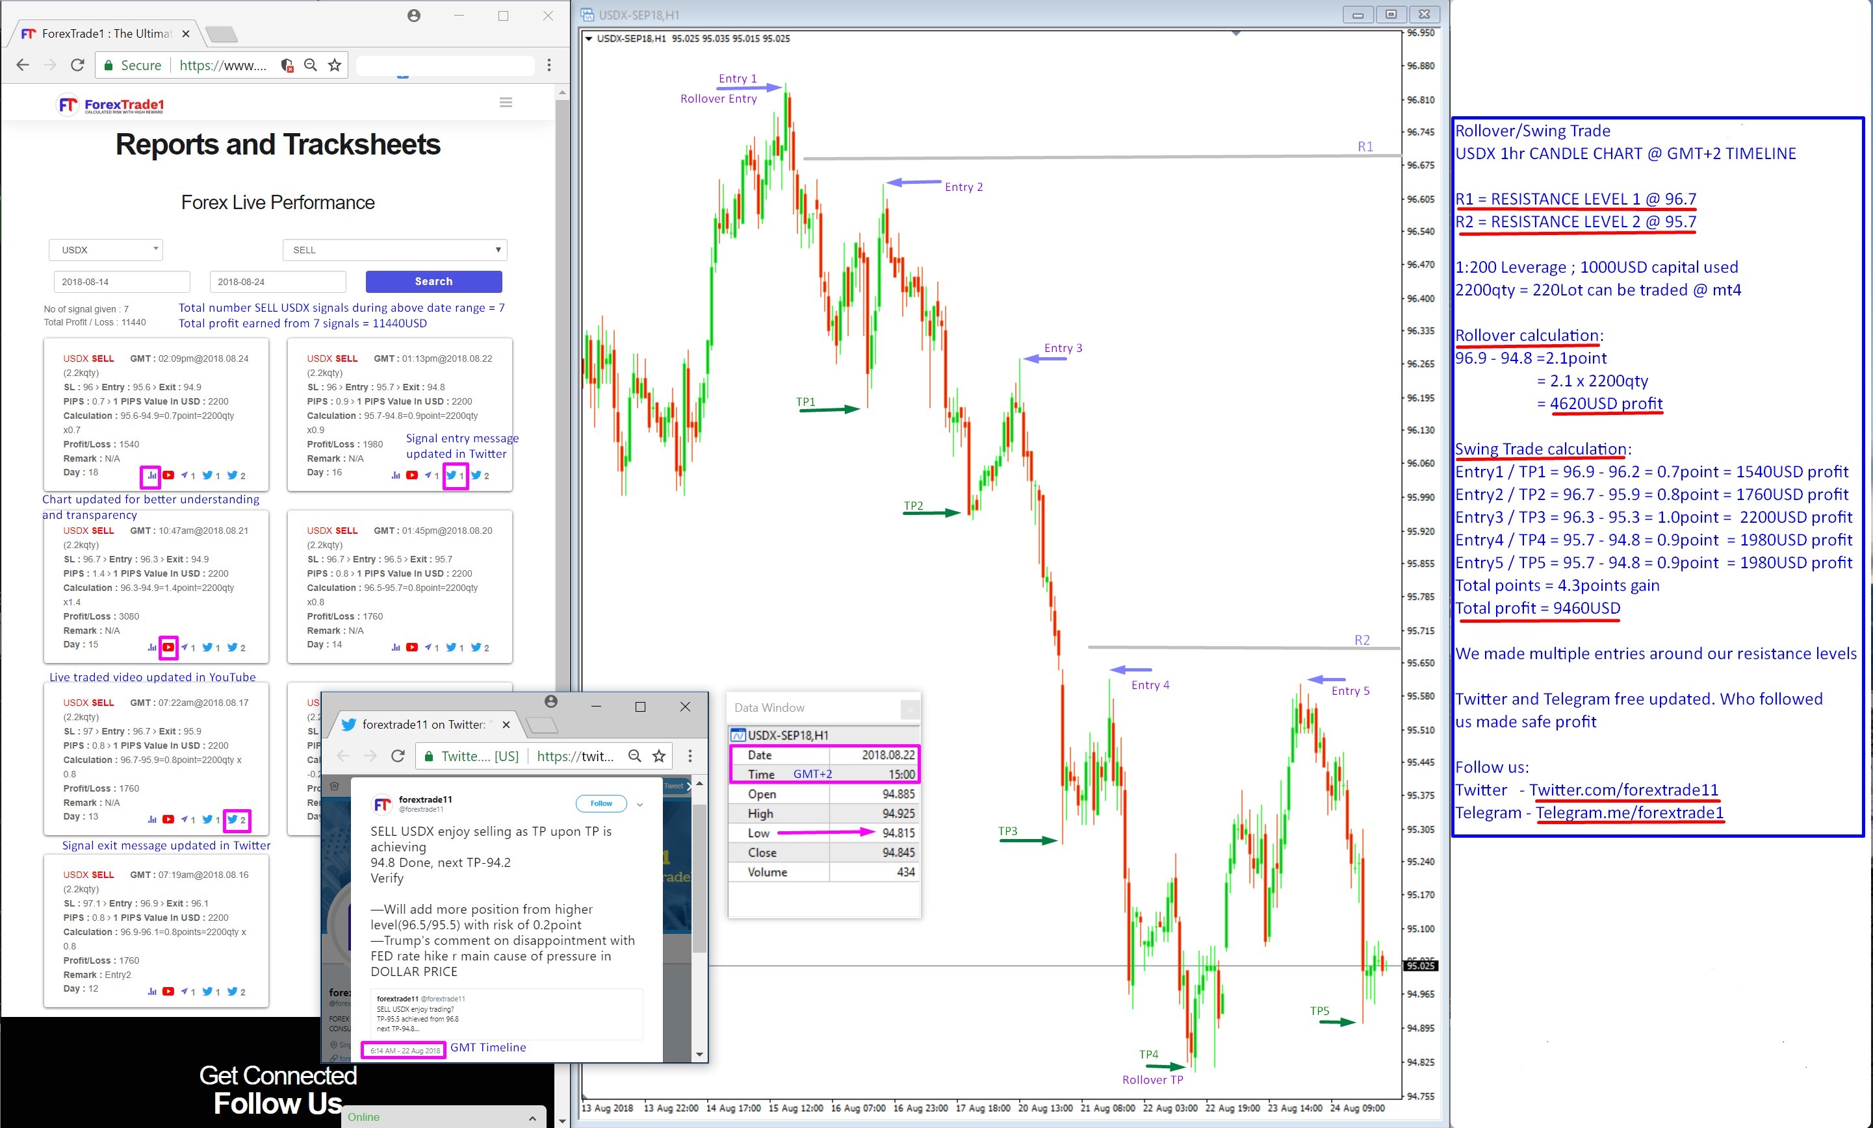This screenshot has width=1873, height=1128.
Task: Open the USDX-SEP18,H1 chart triangle menu
Action: pos(588,39)
